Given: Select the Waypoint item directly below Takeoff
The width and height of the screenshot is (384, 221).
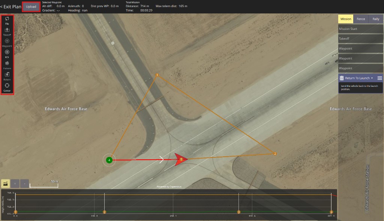Looking at the screenshot, I should click(360, 48).
